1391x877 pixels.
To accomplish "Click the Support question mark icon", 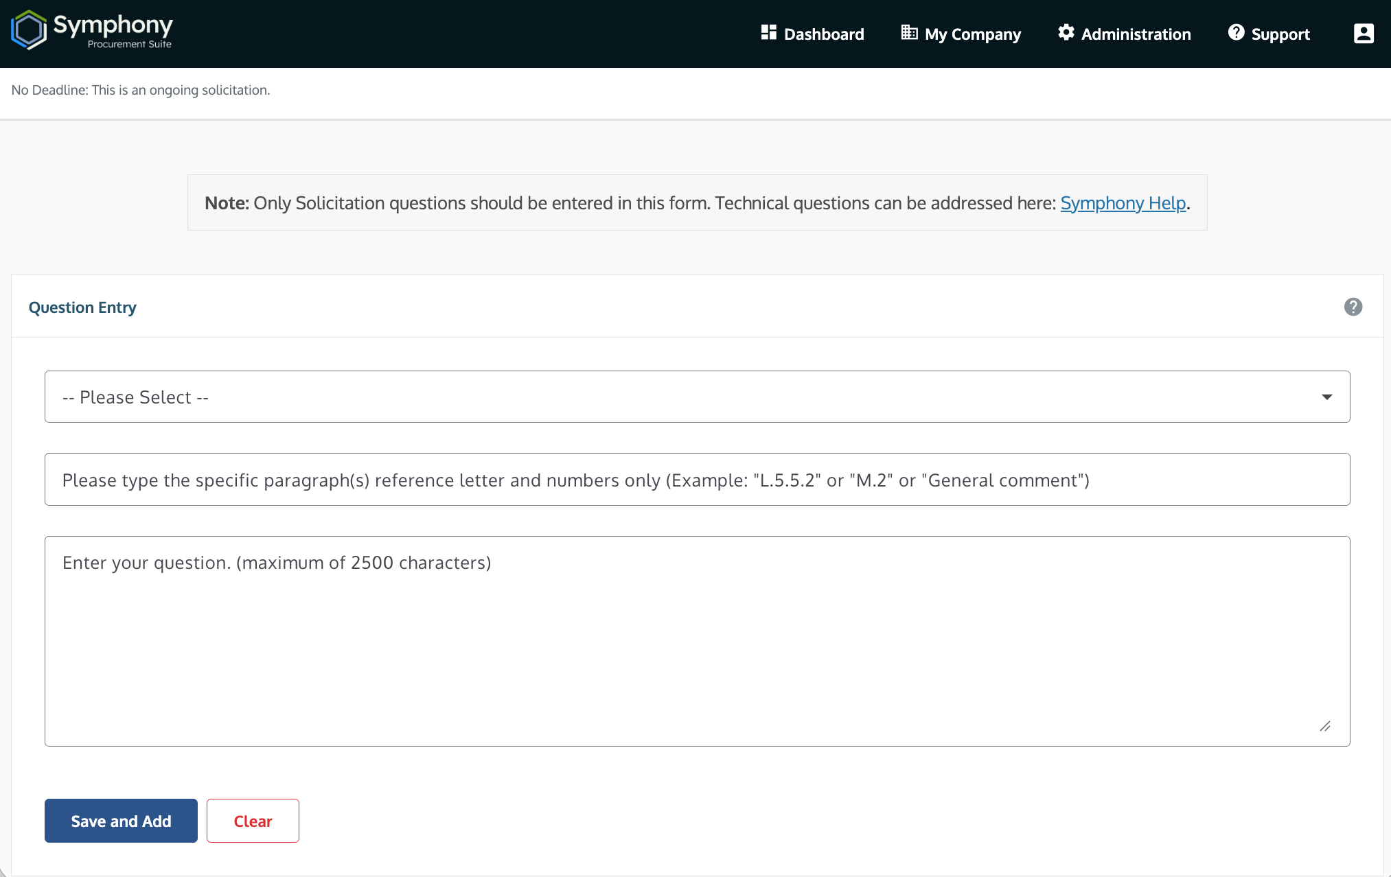I will [1236, 32].
